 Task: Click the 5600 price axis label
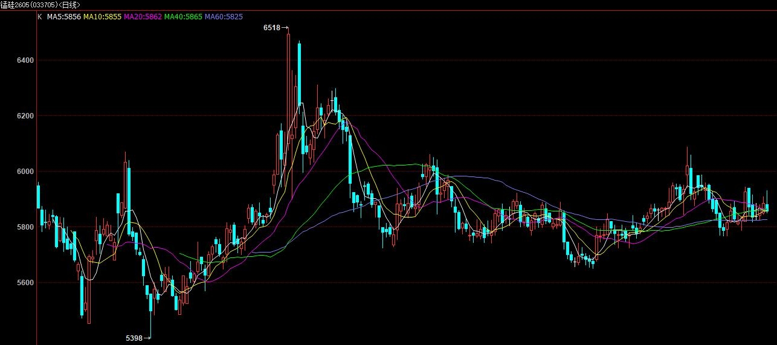25,283
